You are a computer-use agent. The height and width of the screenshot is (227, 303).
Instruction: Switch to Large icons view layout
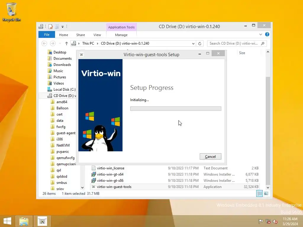(266, 193)
